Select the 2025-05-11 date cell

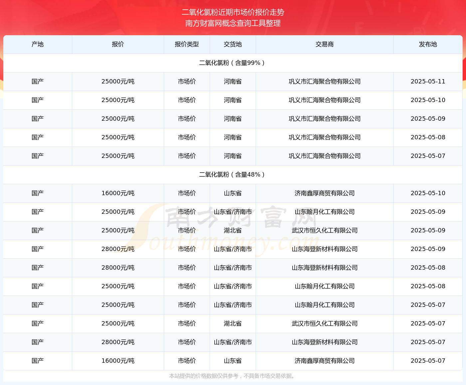pos(428,81)
